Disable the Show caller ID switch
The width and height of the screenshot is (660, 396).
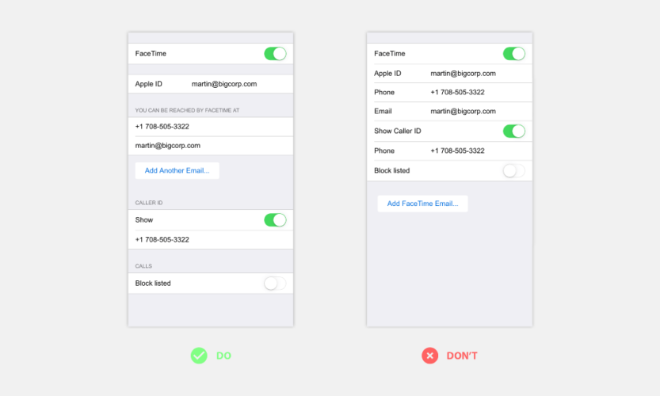coord(275,220)
